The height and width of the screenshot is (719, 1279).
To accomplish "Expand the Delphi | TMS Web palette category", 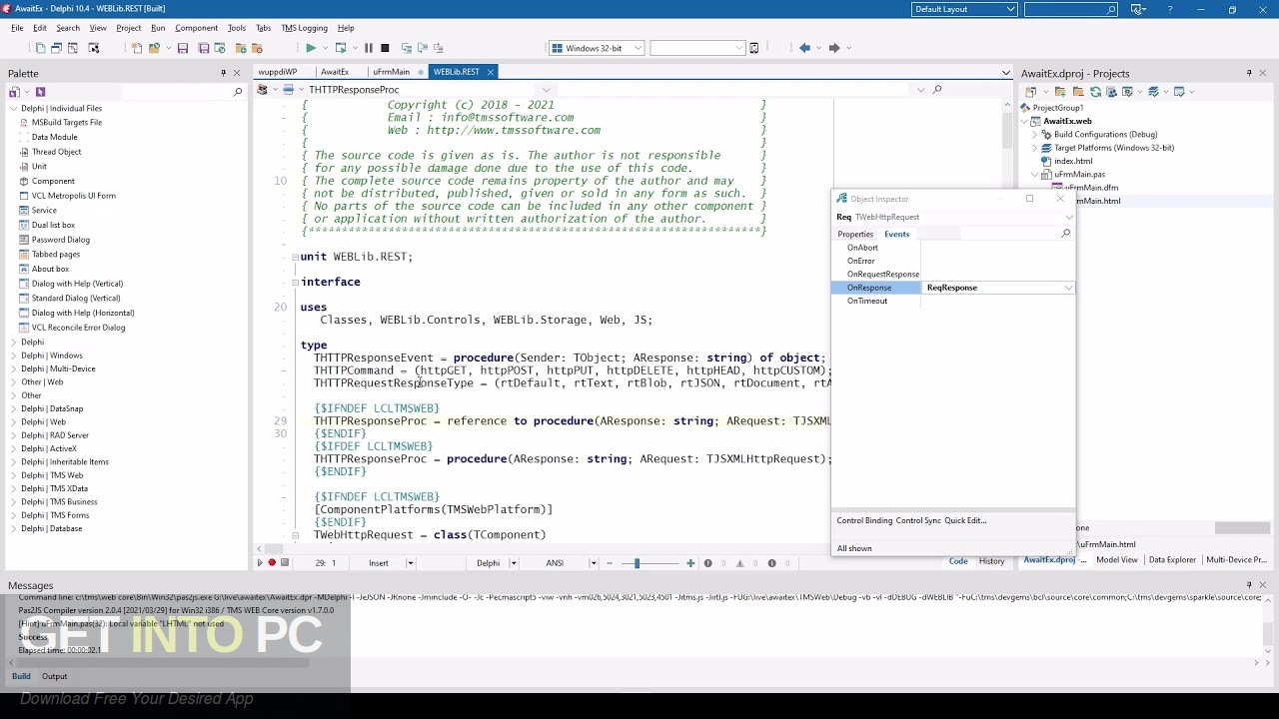I will 13,475.
